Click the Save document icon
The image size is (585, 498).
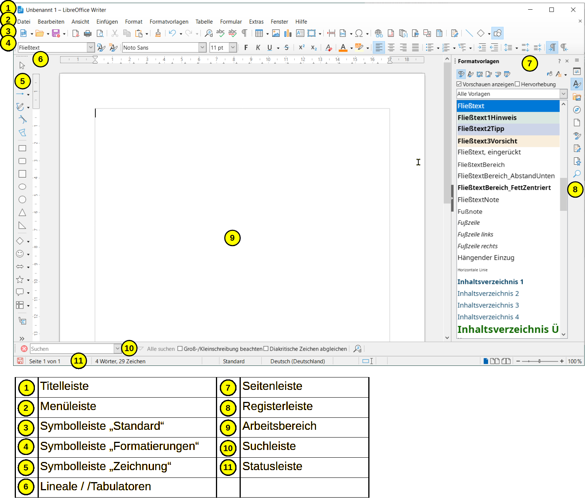(x=56, y=34)
